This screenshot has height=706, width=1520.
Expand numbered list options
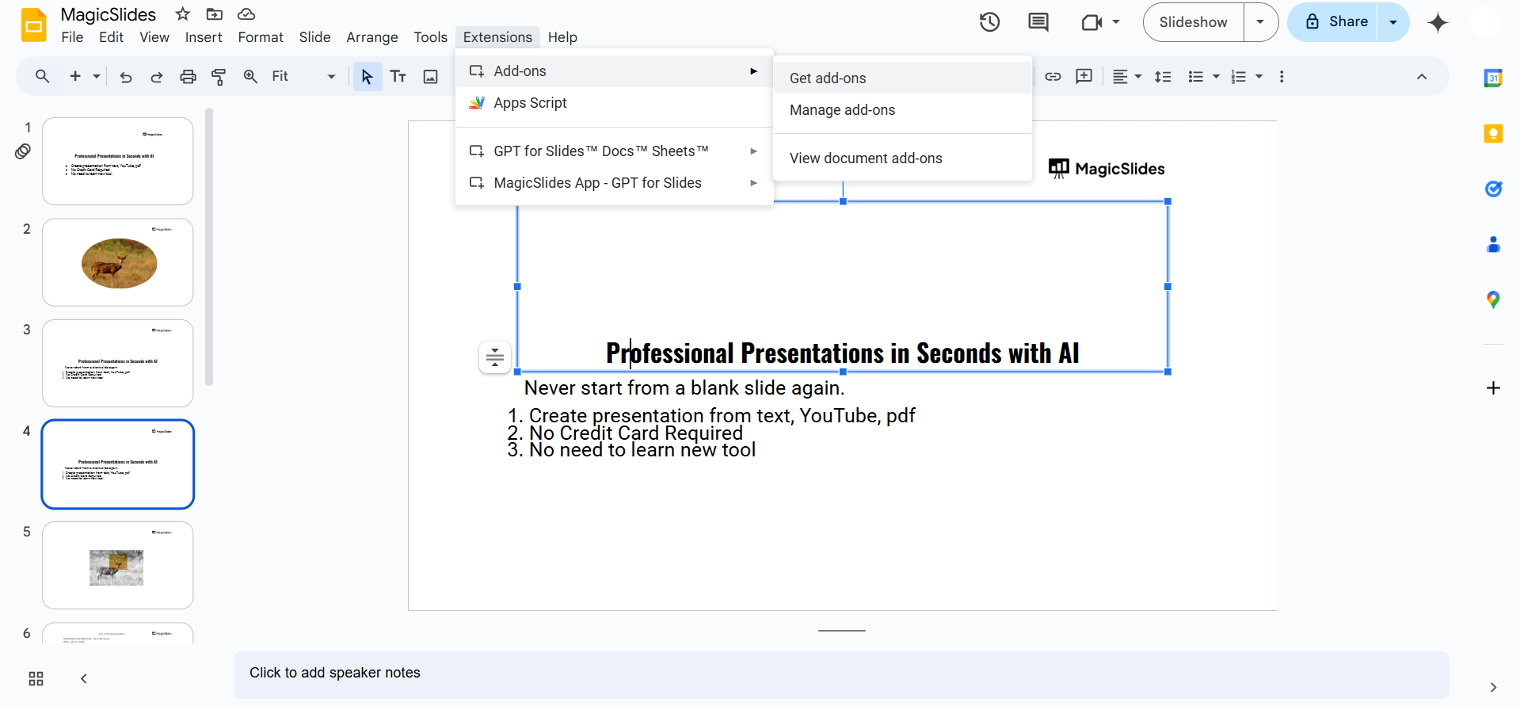click(1259, 76)
